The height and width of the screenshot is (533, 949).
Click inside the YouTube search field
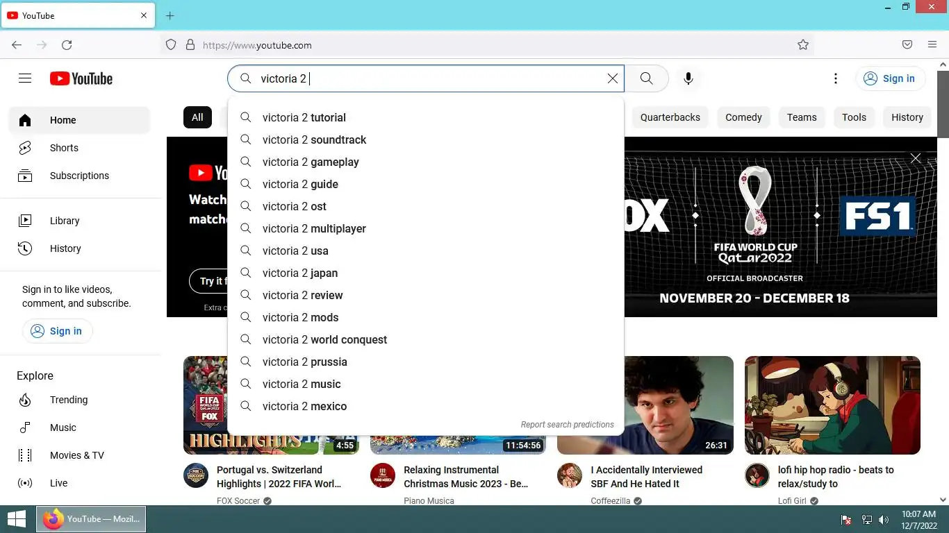(x=425, y=78)
